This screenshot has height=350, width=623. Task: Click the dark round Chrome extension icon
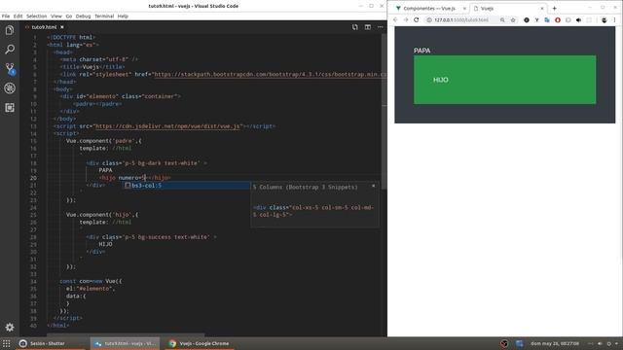[527, 19]
